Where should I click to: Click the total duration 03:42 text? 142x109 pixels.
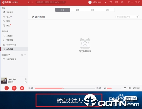[x=99, y=88]
